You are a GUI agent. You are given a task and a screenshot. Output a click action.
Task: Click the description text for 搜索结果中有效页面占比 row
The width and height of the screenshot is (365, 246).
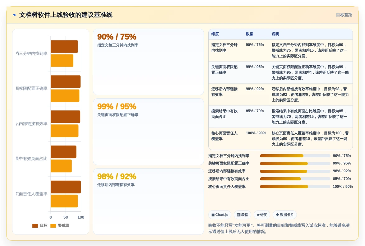(x=309, y=117)
